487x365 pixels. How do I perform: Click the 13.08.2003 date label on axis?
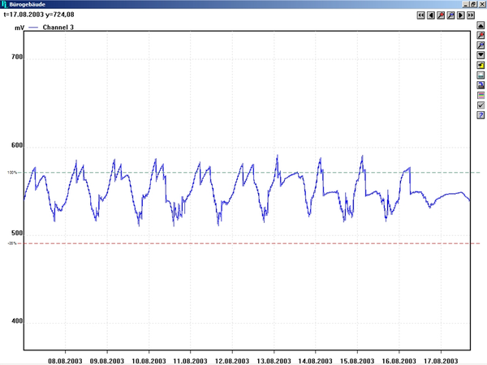(x=273, y=359)
